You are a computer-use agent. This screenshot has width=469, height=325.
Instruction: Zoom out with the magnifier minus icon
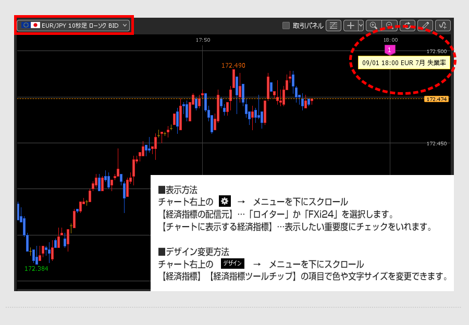point(389,26)
